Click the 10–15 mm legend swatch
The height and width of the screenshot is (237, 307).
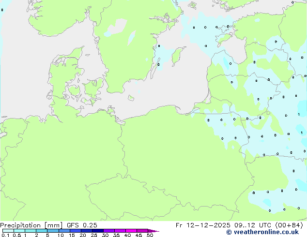(x=64, y=231)
